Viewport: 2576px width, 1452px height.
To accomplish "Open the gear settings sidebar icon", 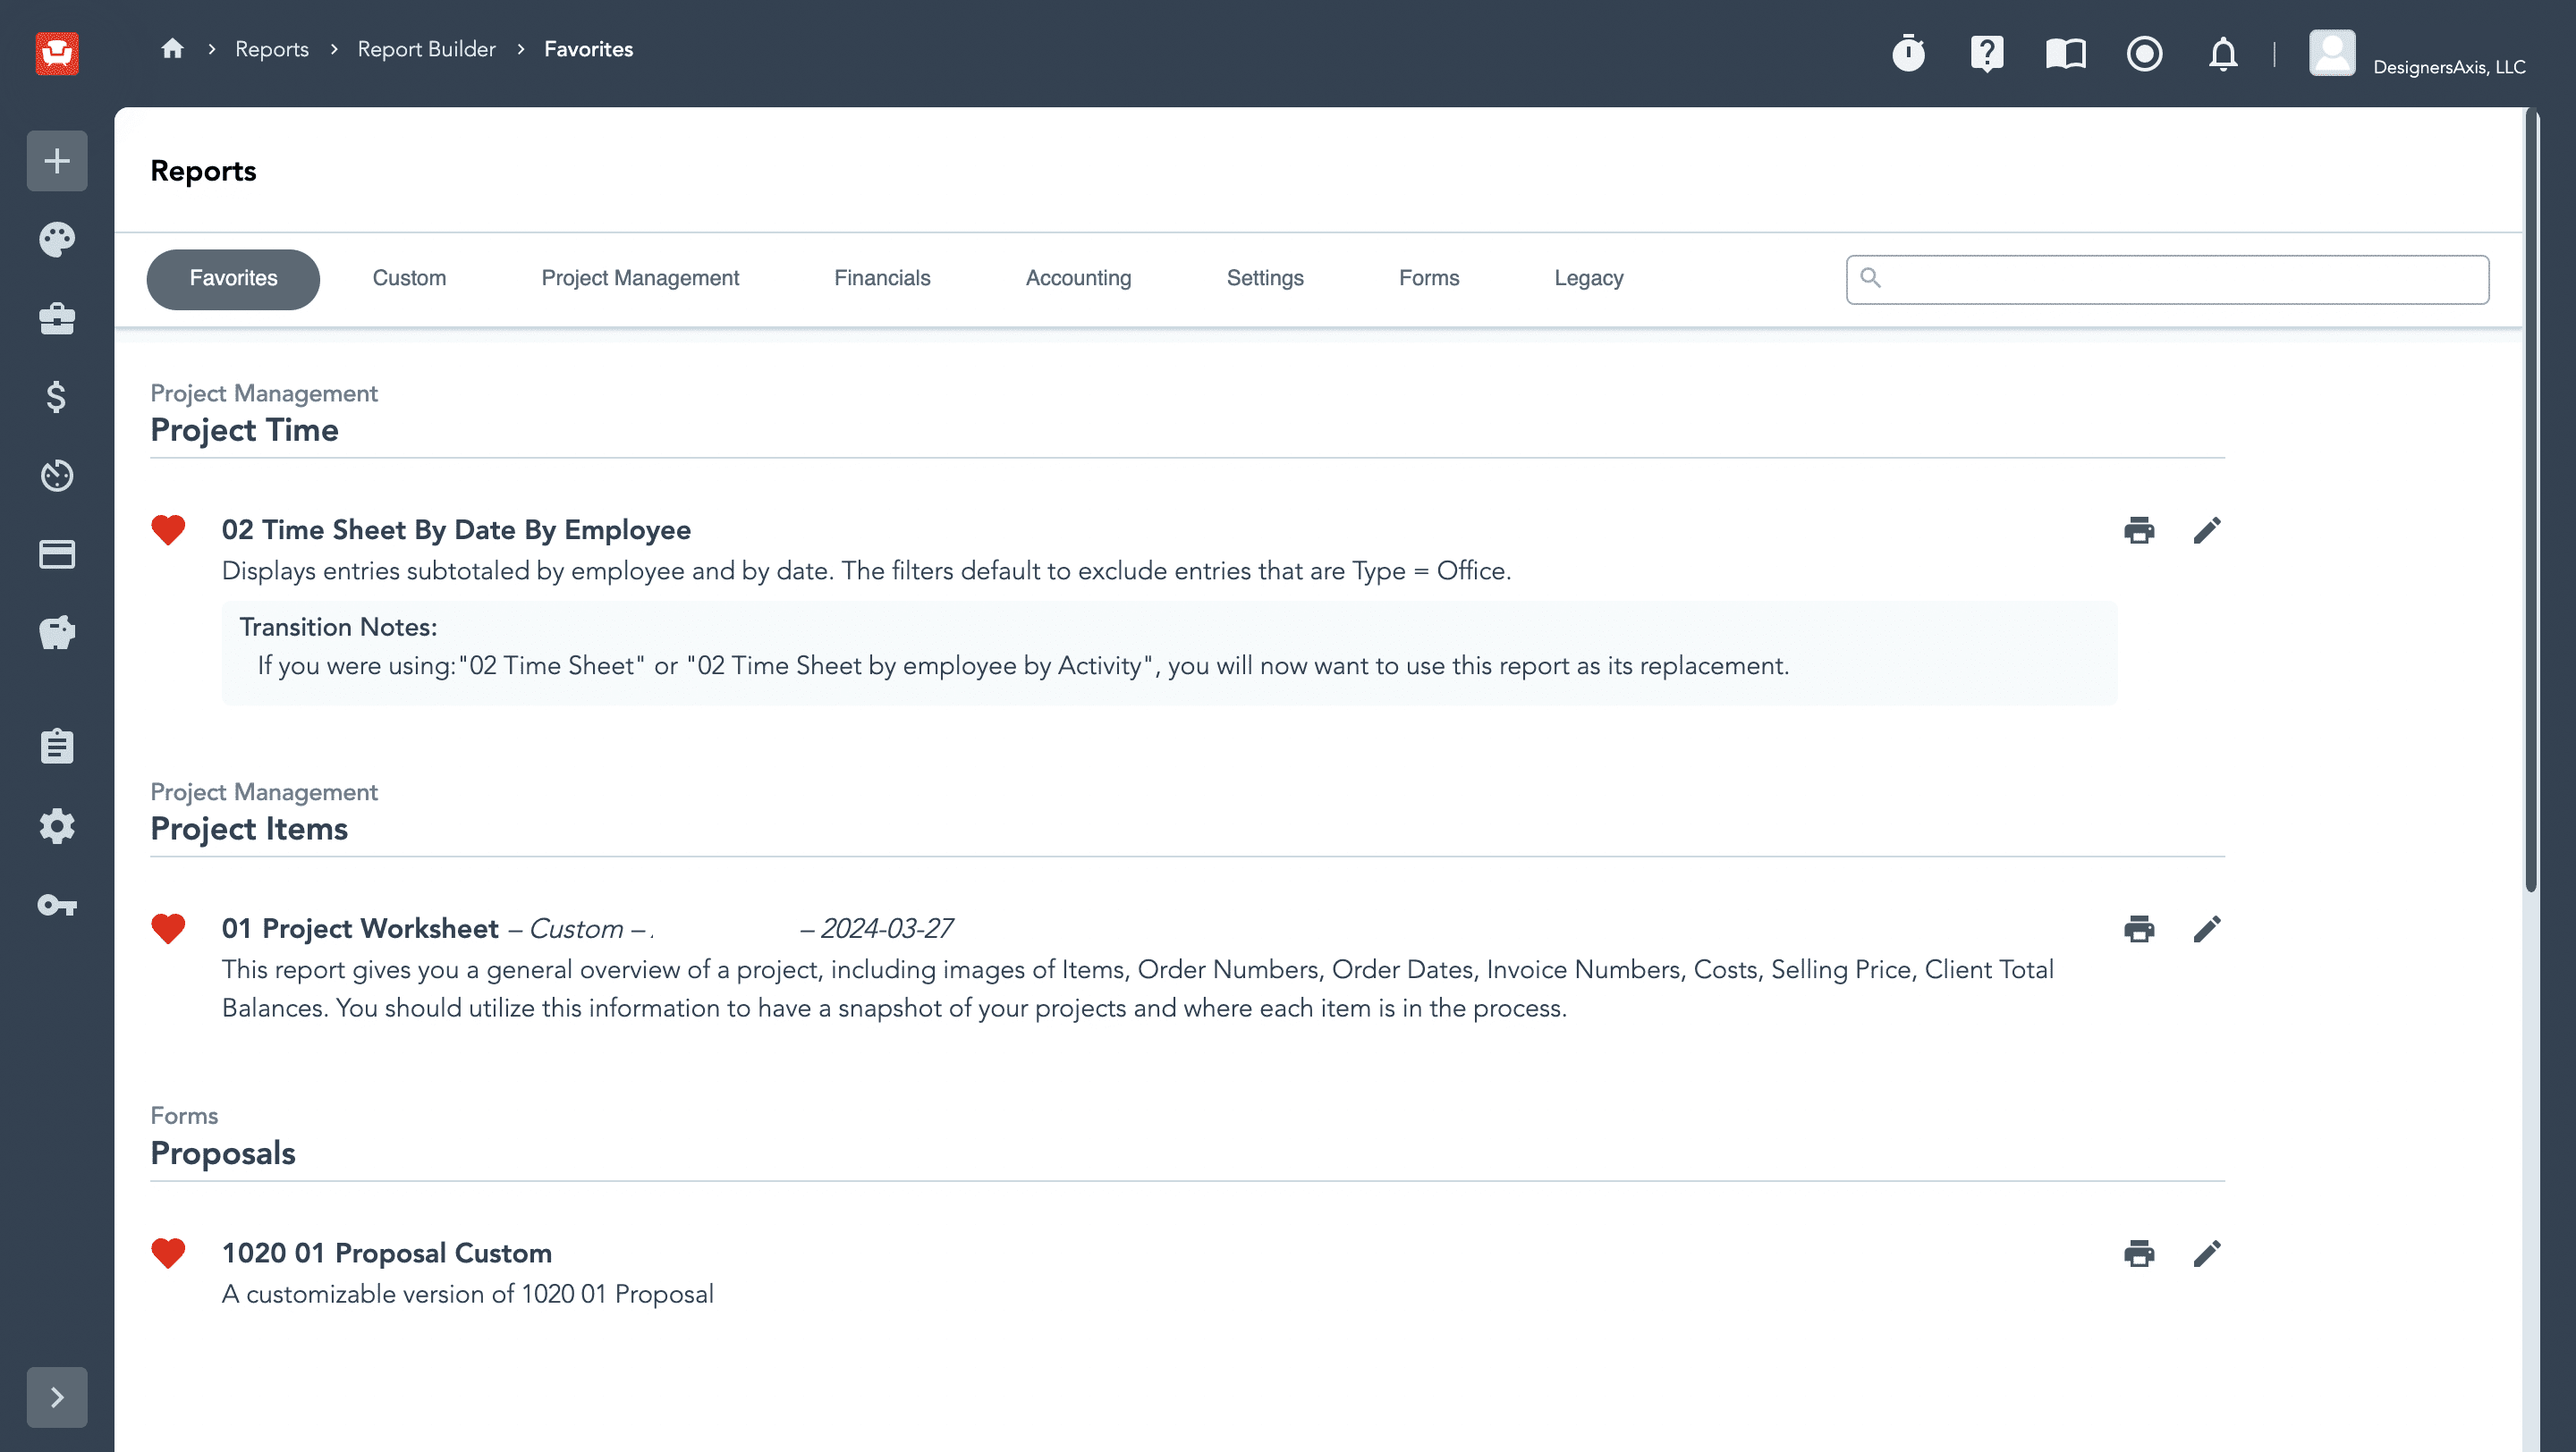I will [x=57, y=826].
